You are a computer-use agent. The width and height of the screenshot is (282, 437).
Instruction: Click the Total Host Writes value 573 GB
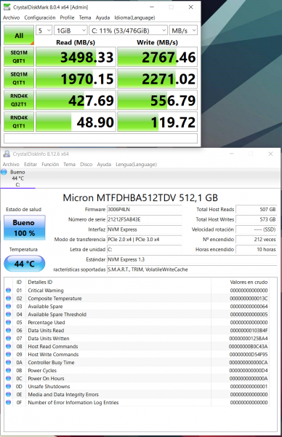point(257,219)
